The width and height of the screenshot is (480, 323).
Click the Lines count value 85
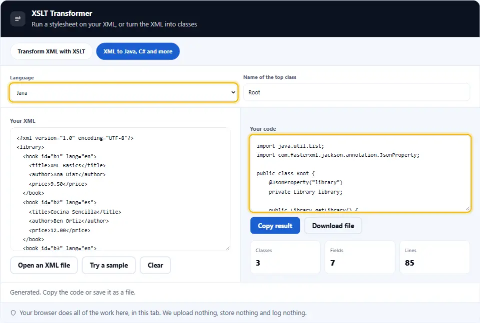[x=409, y=263]
